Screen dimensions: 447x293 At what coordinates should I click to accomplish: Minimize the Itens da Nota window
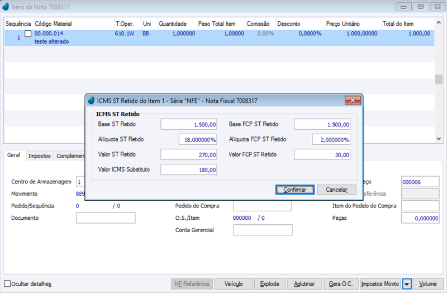(x=403, y=7)
